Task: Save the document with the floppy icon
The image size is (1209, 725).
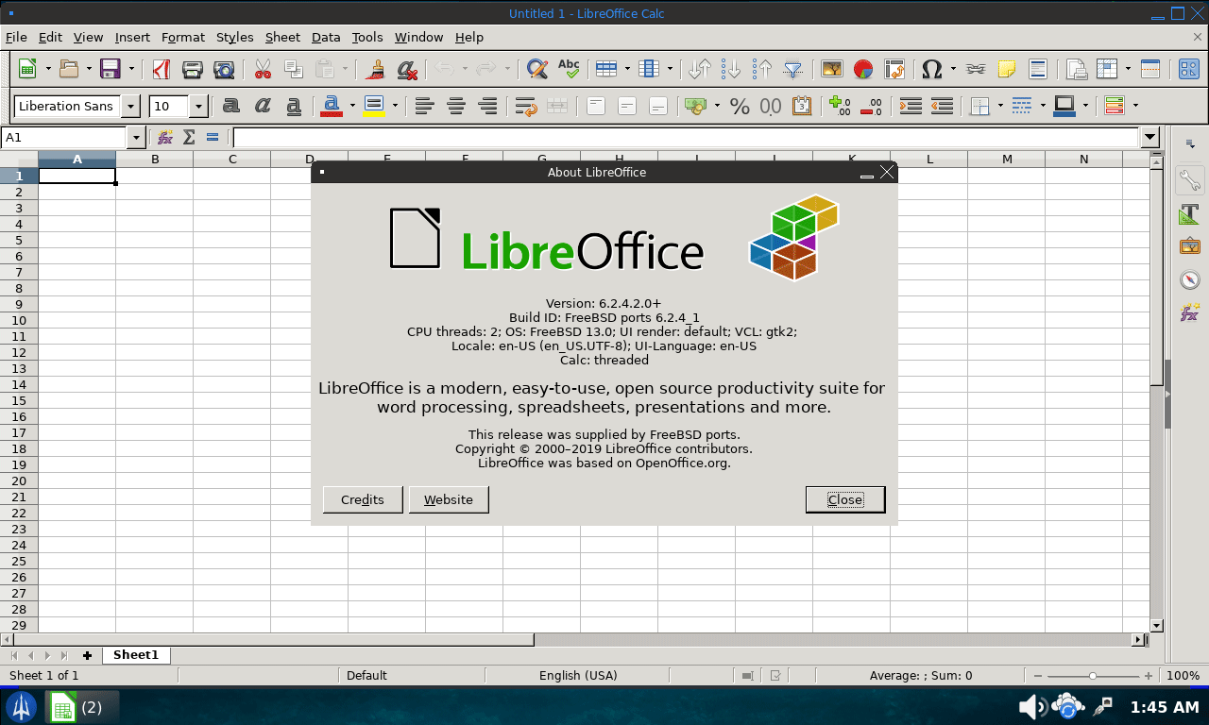Action: click(x=111, y=69)
